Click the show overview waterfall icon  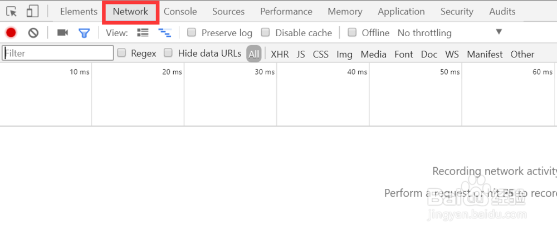pos(165,33)
